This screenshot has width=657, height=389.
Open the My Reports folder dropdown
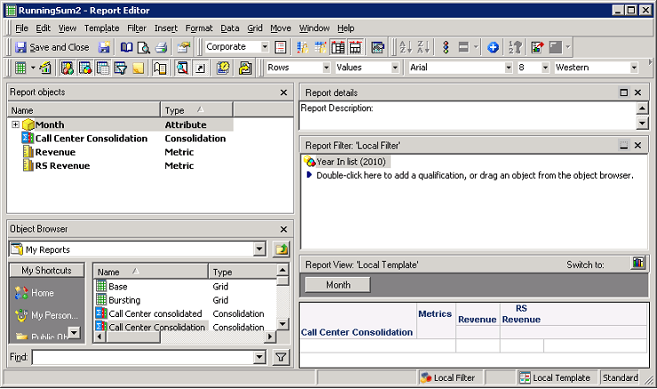click(x=259, y=250)
